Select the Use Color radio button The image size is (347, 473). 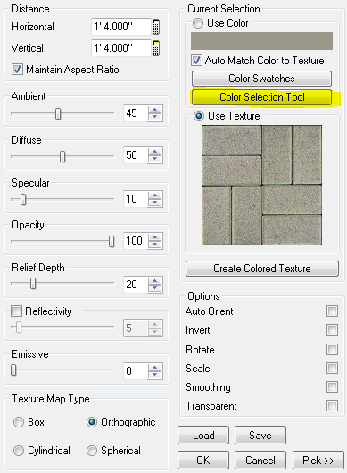coord(198,23)
